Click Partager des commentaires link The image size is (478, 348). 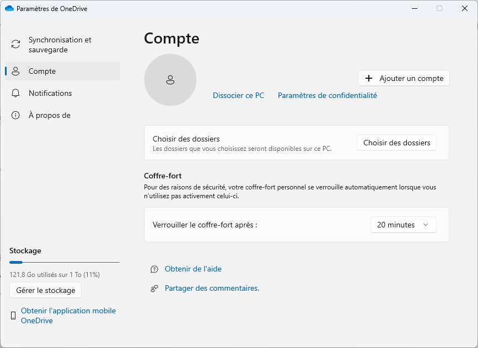(x=212, y=289)
